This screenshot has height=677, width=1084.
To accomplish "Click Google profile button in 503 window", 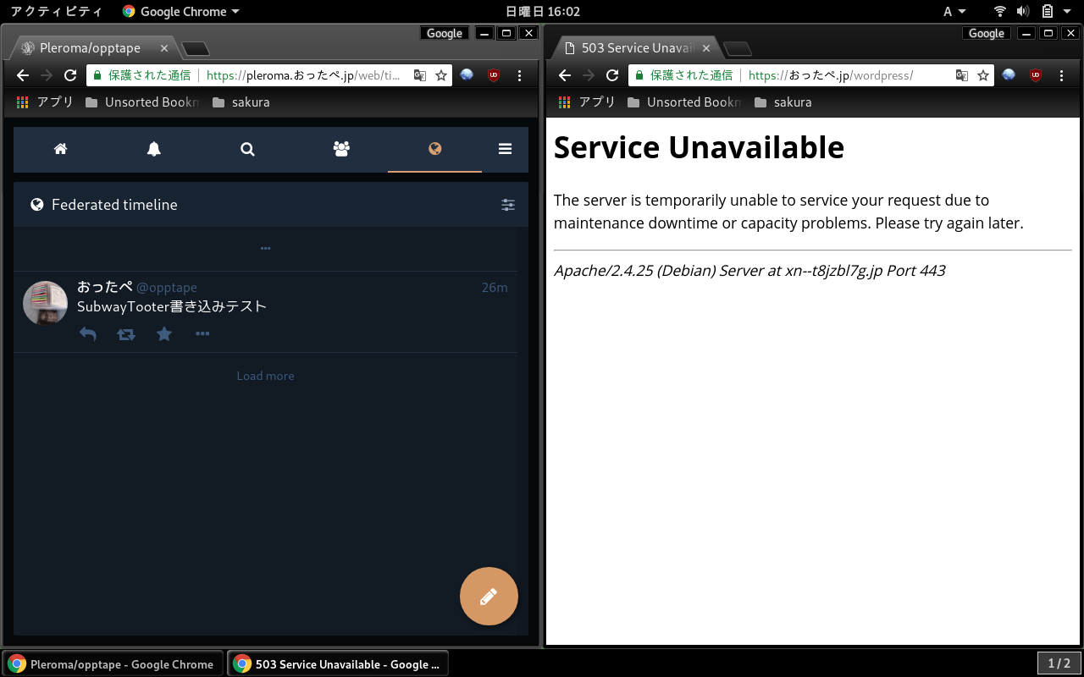I will (987, 33).
